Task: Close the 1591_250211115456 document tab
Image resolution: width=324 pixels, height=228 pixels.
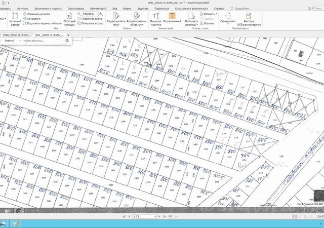Action: 68,35
